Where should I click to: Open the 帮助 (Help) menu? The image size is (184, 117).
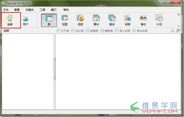coord(66,10)
